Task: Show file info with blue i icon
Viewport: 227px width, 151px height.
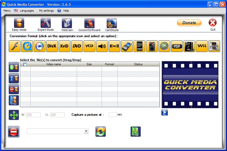Action: pos(14,78)
